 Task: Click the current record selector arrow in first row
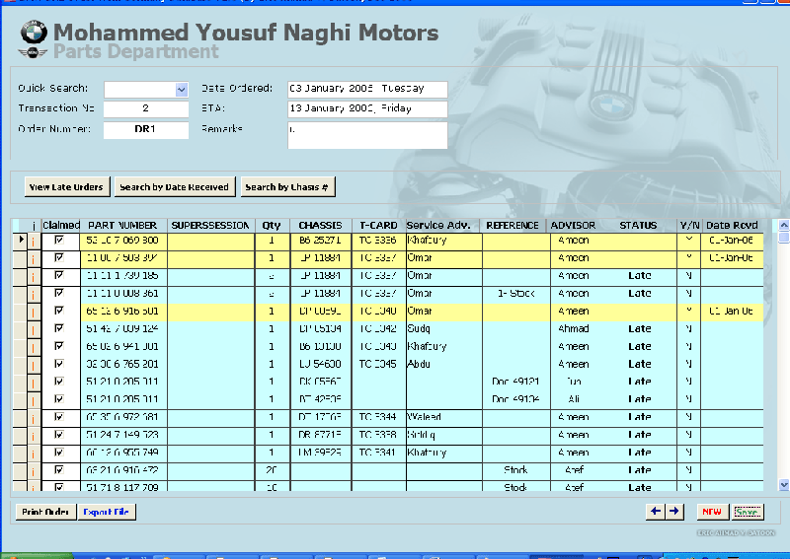20,240
